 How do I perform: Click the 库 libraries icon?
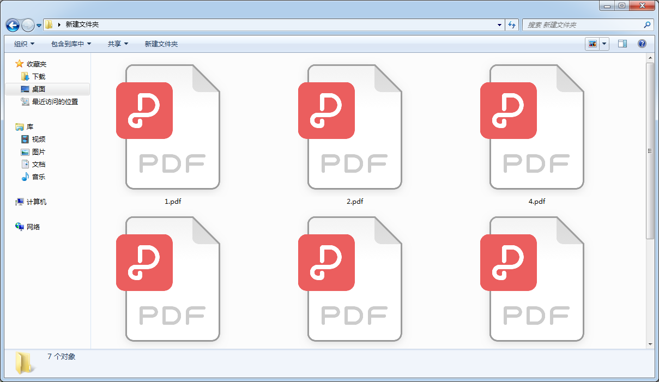(x=20, y=126)
